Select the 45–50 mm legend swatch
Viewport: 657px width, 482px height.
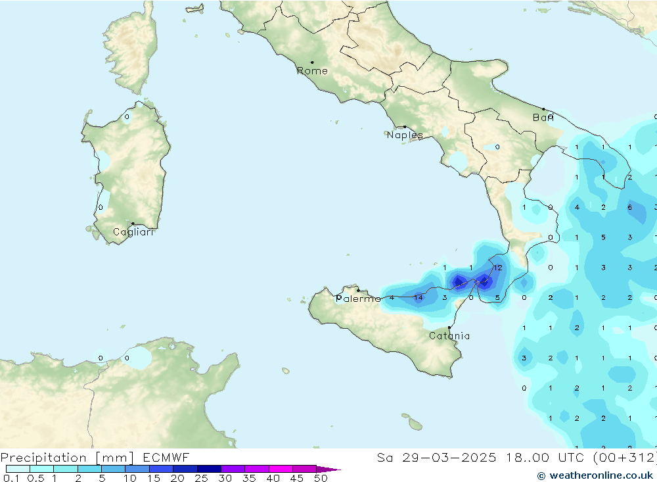pyautogui.click(x=305, y=469)
